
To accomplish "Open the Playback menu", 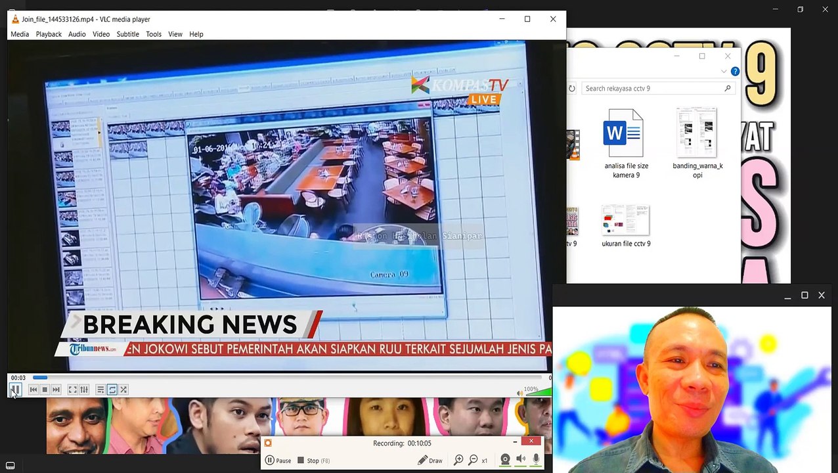I will [x=49, y=34].
